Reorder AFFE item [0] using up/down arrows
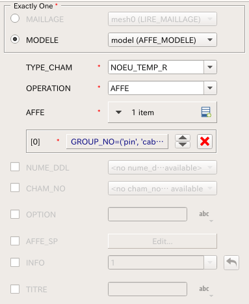The height and width of the screenshot is (304, 249). tap(183, 141)
